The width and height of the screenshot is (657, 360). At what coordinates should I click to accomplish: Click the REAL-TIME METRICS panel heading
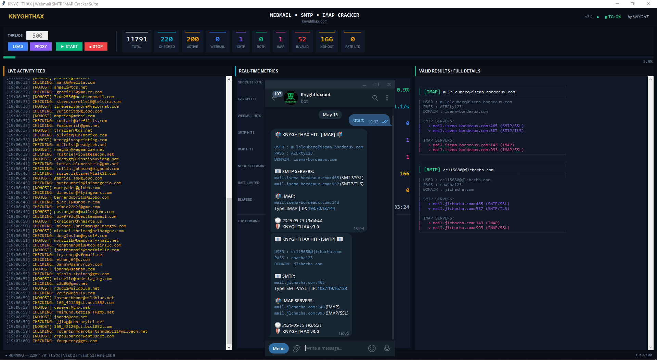coord(258,71)
